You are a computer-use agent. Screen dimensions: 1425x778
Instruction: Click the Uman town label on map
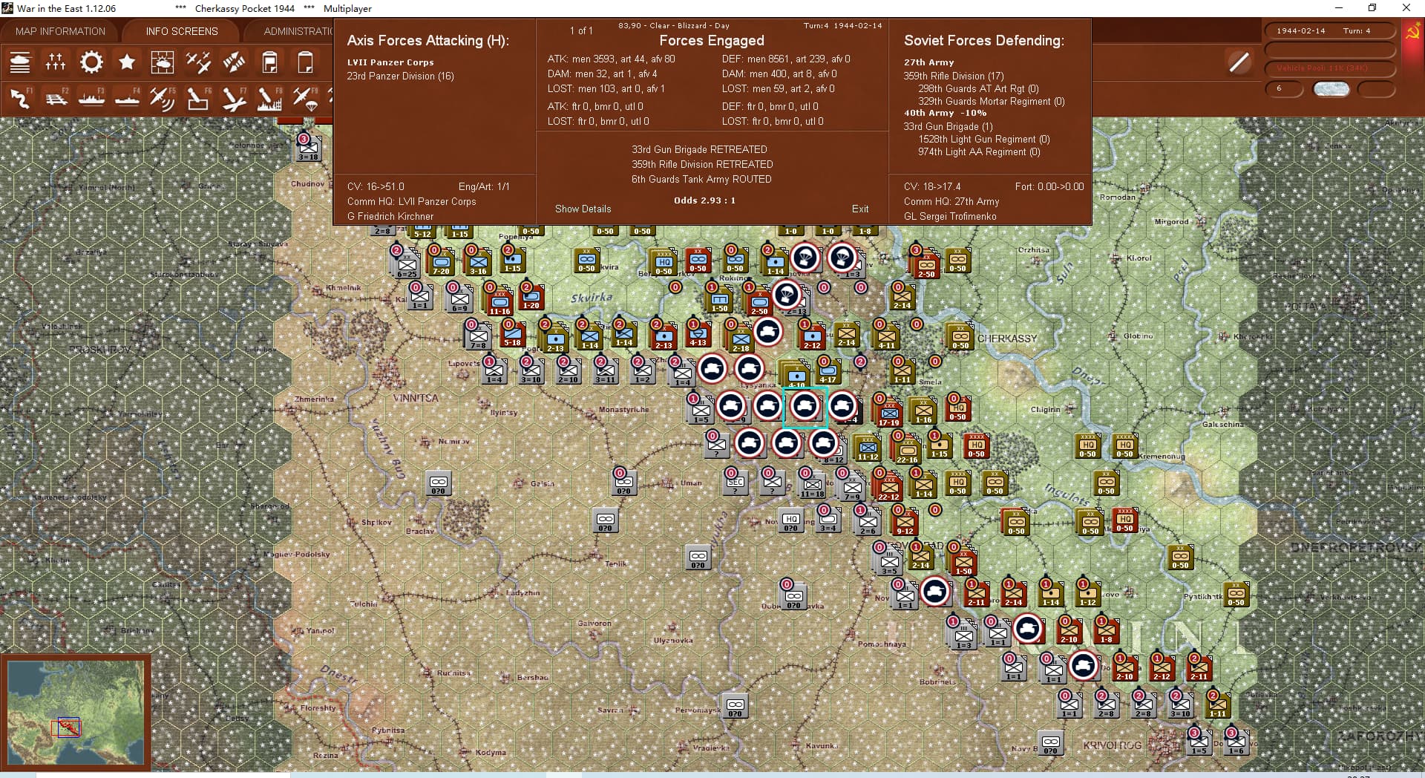coord(690,483)
